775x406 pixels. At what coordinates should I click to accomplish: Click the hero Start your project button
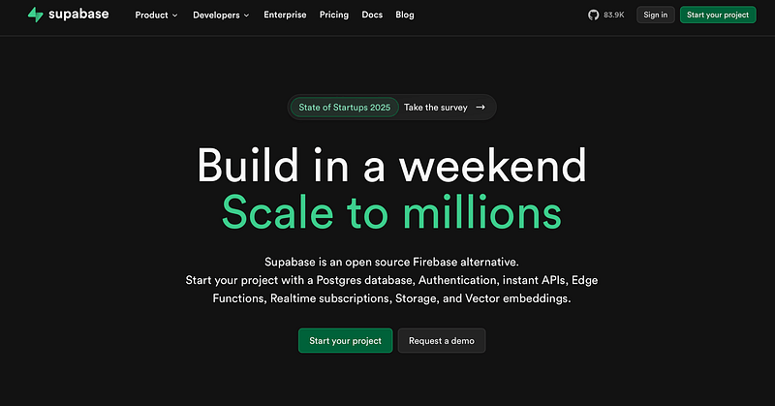(346, 340)
